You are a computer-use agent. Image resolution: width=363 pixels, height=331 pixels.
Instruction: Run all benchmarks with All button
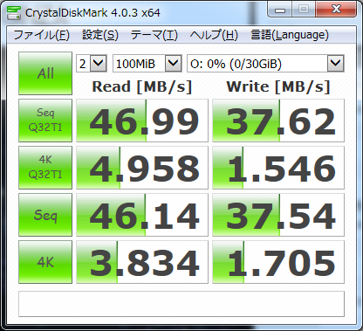click(45, 73)
